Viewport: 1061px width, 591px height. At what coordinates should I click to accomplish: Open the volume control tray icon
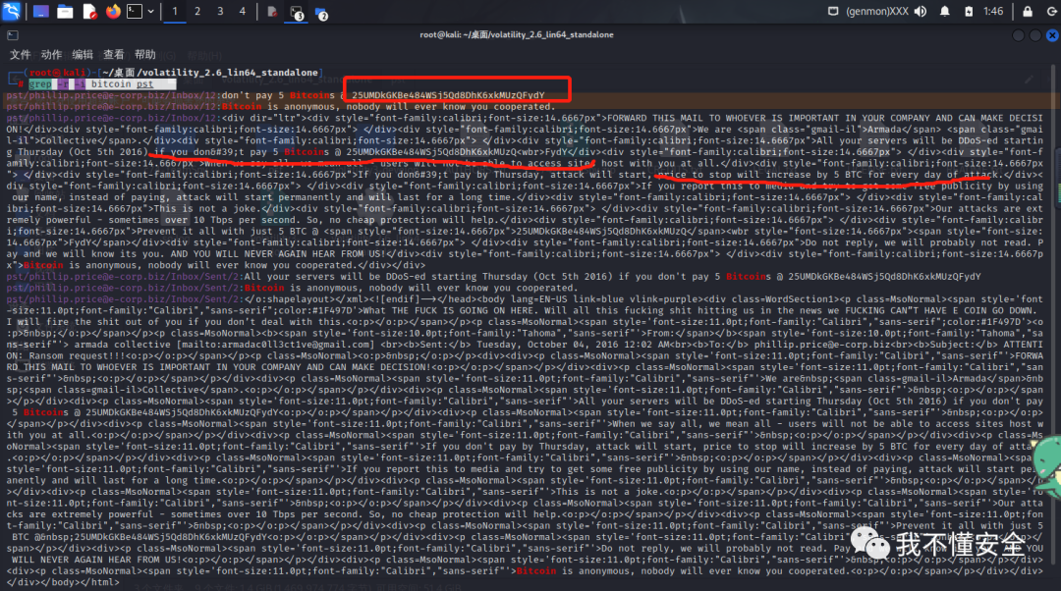921,12
